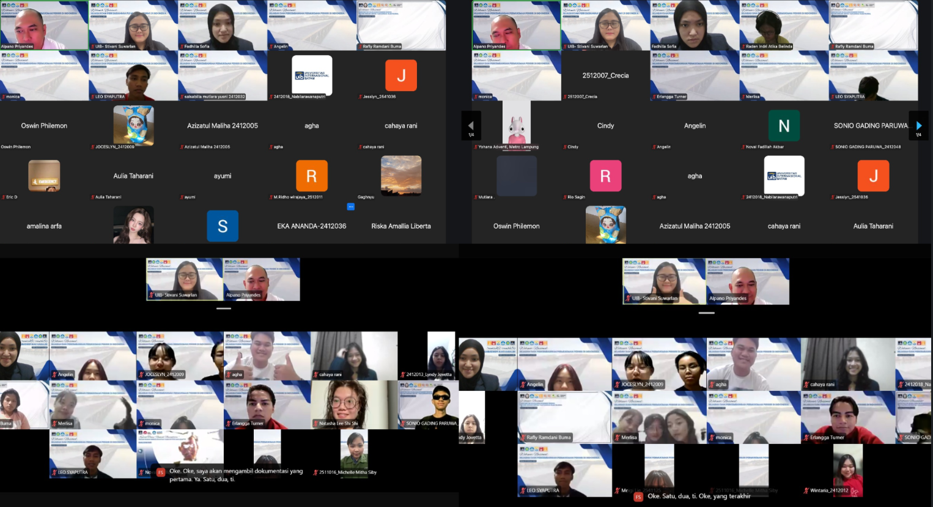Screen dimensions: 933x507
Task: Select the blue S initial avatar
Action: [223, 226]
